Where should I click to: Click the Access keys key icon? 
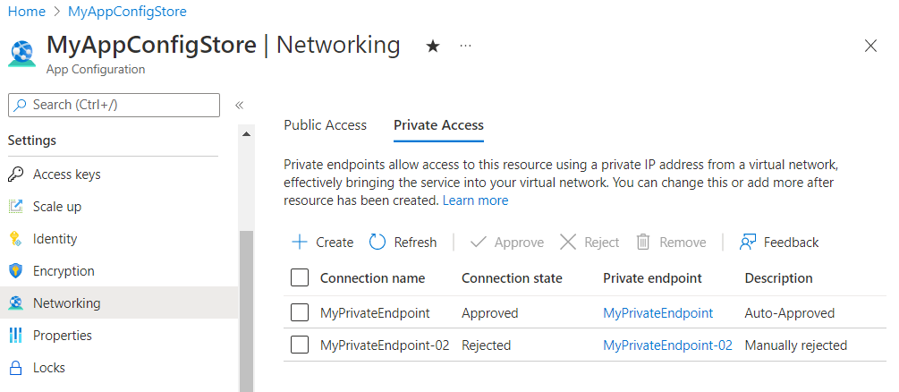coord(15,175)
